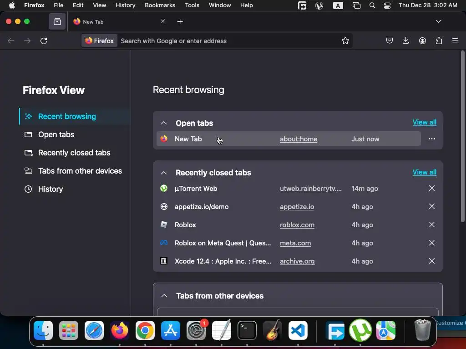The width and height of the screenshot is (466, 349).
Task: Open the Tools menu in menu bar
Action: point(192,5)
